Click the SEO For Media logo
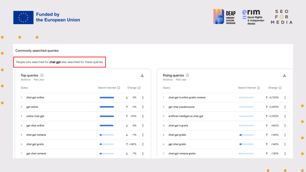The height and width of the screenshot is (172, 306). point(281,17)
